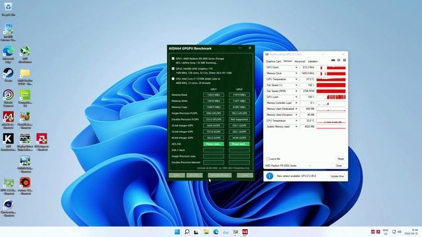This screenshot has width=422, height=237.
Task: Open Memory Clock sensor dropdown
Action: (296, 73)
